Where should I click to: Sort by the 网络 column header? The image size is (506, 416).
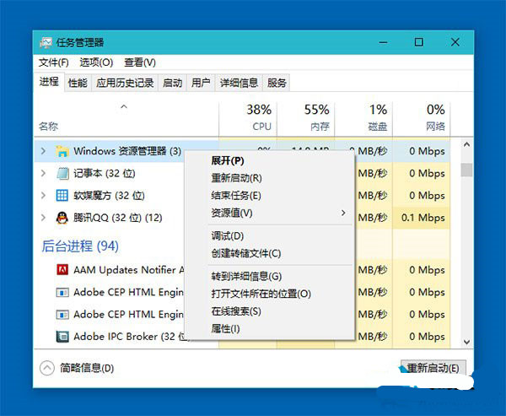422,119
